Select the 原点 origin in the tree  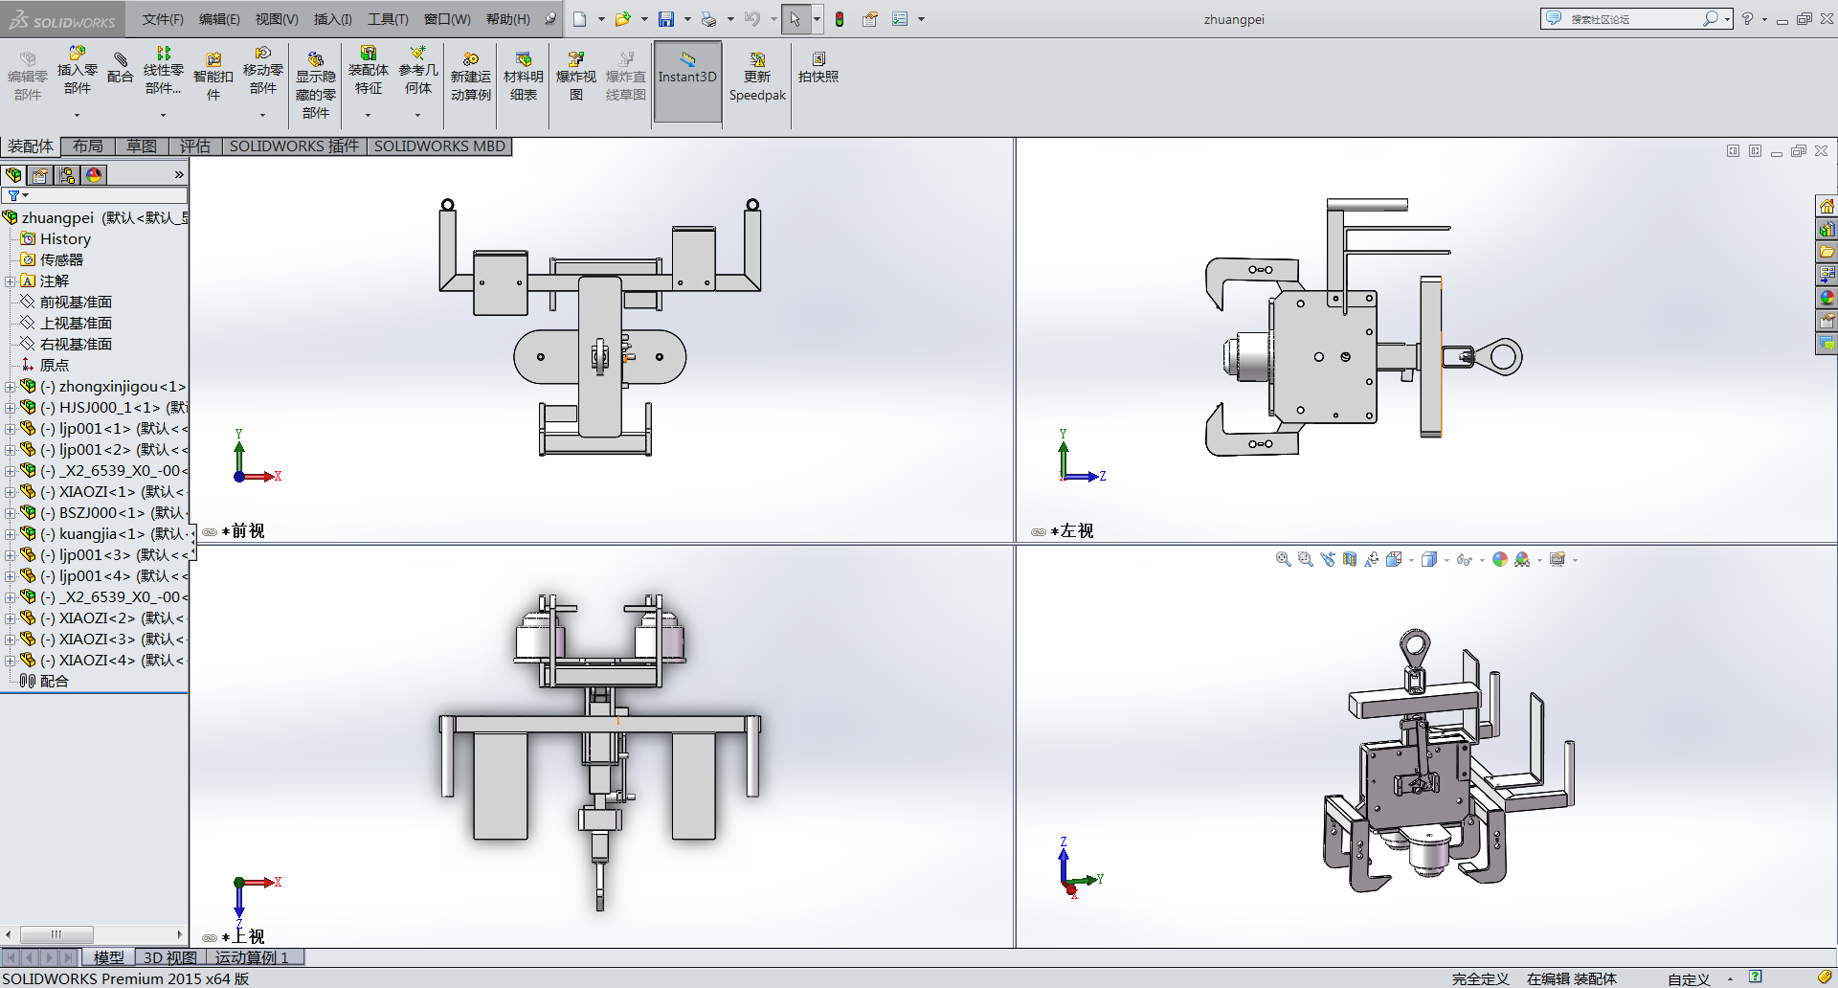click(x=54, y=366)
